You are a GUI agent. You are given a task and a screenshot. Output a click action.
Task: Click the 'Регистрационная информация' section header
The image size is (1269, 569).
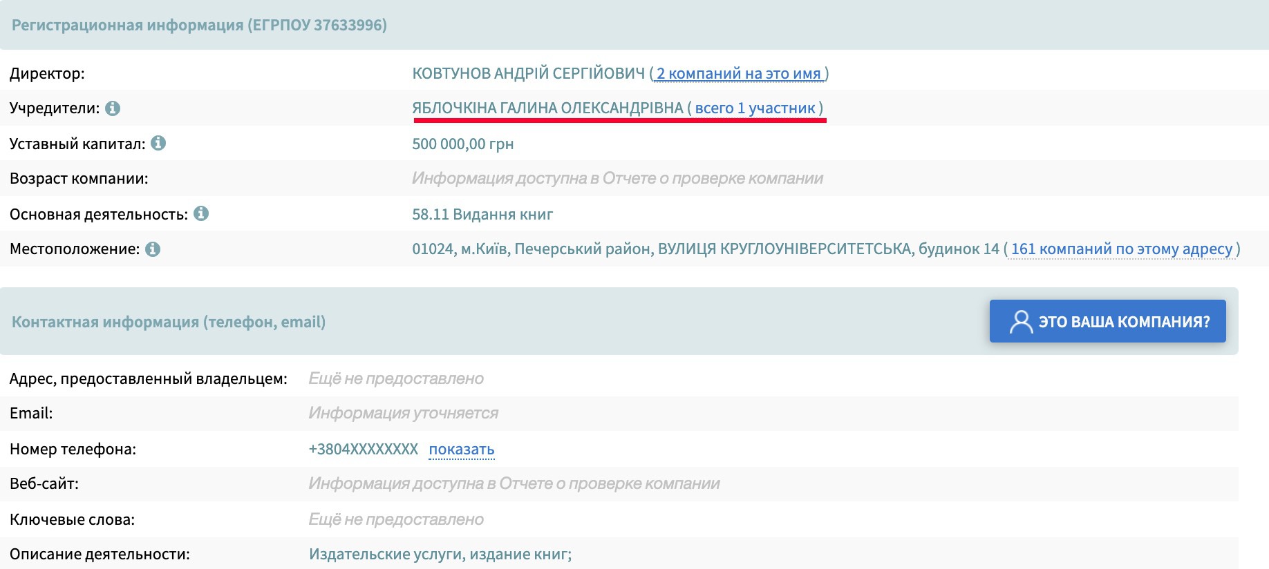199,26
